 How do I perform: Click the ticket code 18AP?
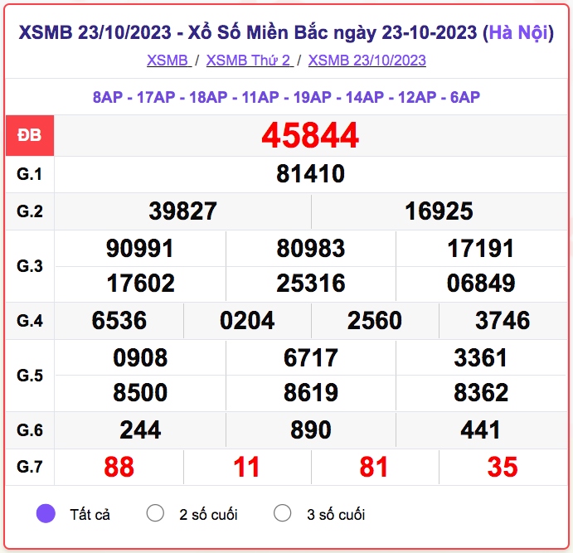(x=208, y=97)
